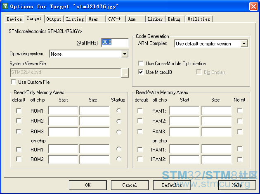Check the RAM2 default checkbox
260x194 pixels.
coord(140,121)
